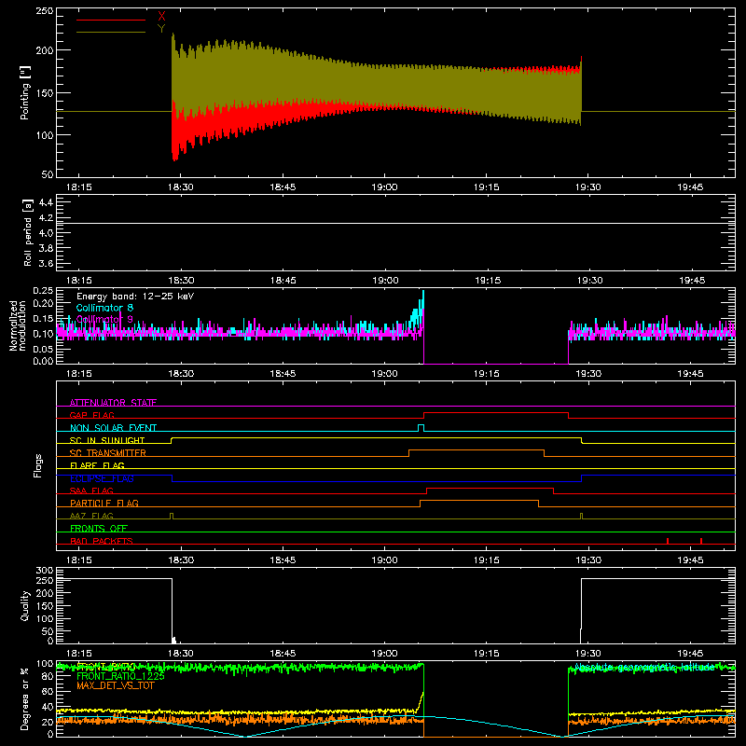Click the '300' tick on the Quality axis
This screenshot has width=746, height=746.
[45, 571]
